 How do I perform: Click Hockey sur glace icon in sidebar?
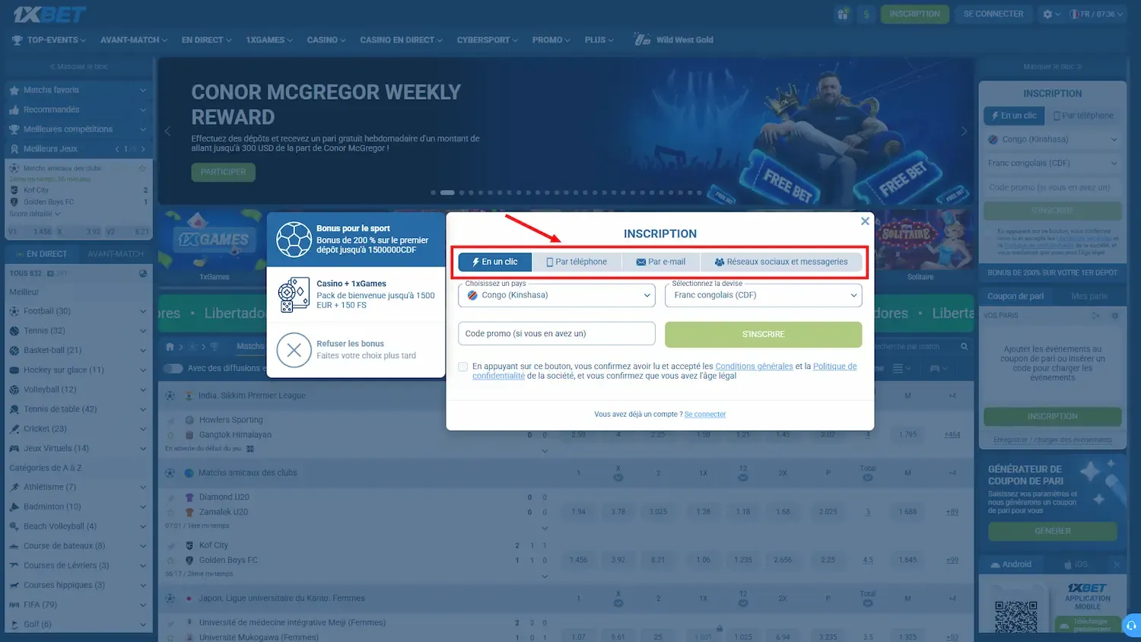click(x=14, y=370)
